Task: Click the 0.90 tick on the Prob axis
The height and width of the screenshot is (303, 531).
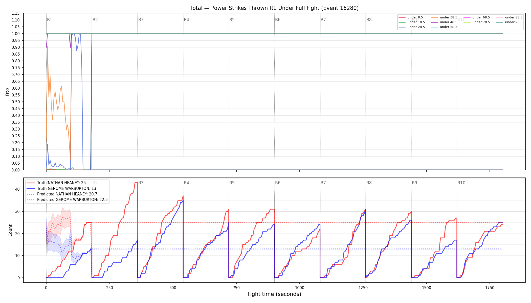Action: click(x=15, y=47)
